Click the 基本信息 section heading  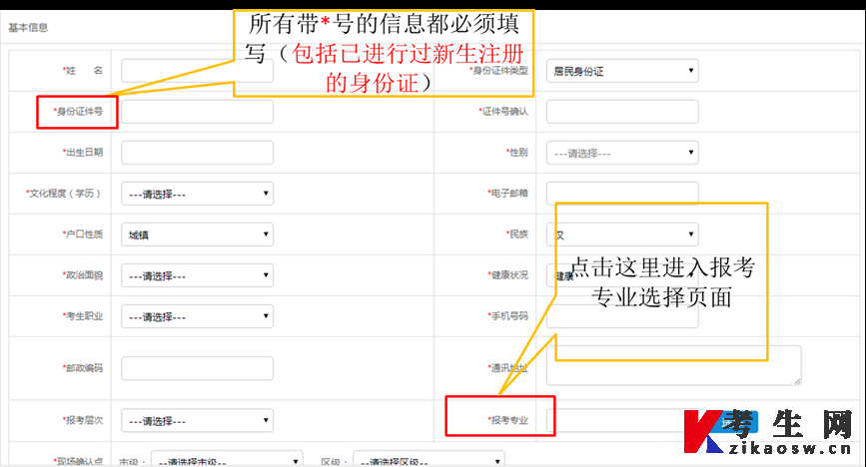(x=28, y=28)
